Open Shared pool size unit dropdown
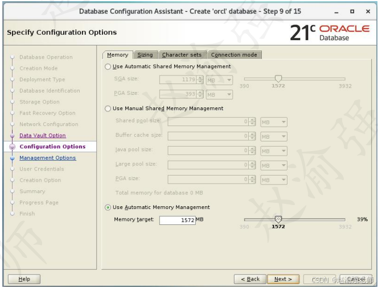The image size is (378, 288). [274, 122]
